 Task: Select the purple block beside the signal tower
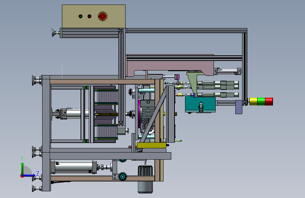[239, 107]
